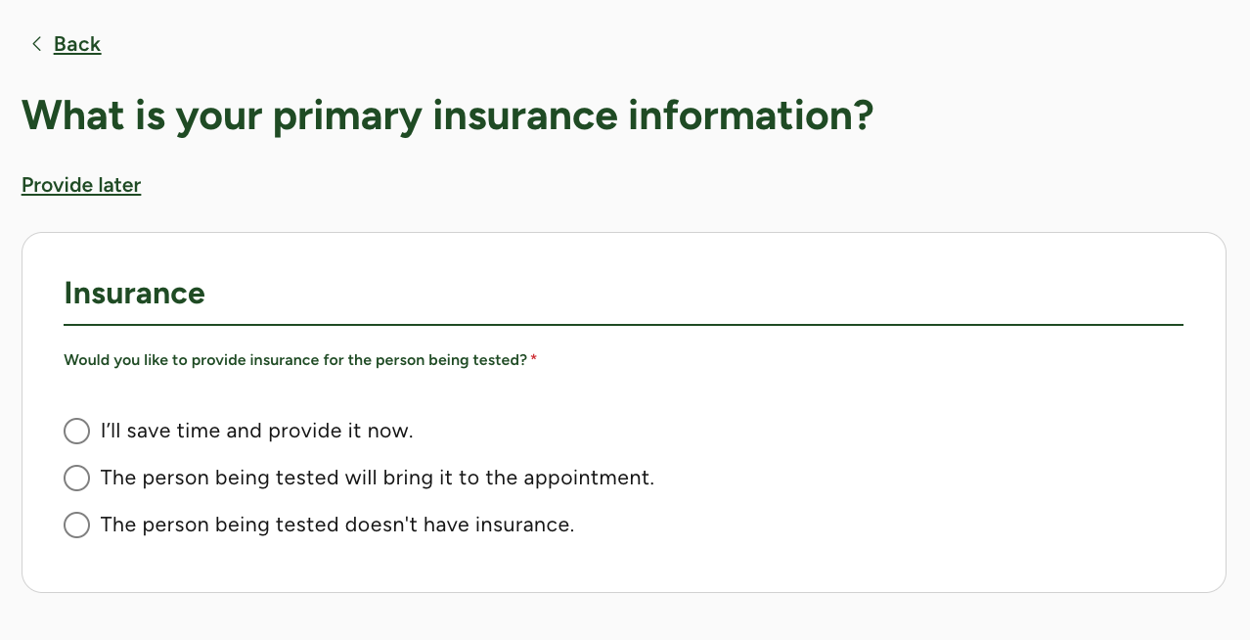Choose the 'bring it to the appointment' radio circle
Viewport: 1250px width, 640px height.
click(76, 478)
